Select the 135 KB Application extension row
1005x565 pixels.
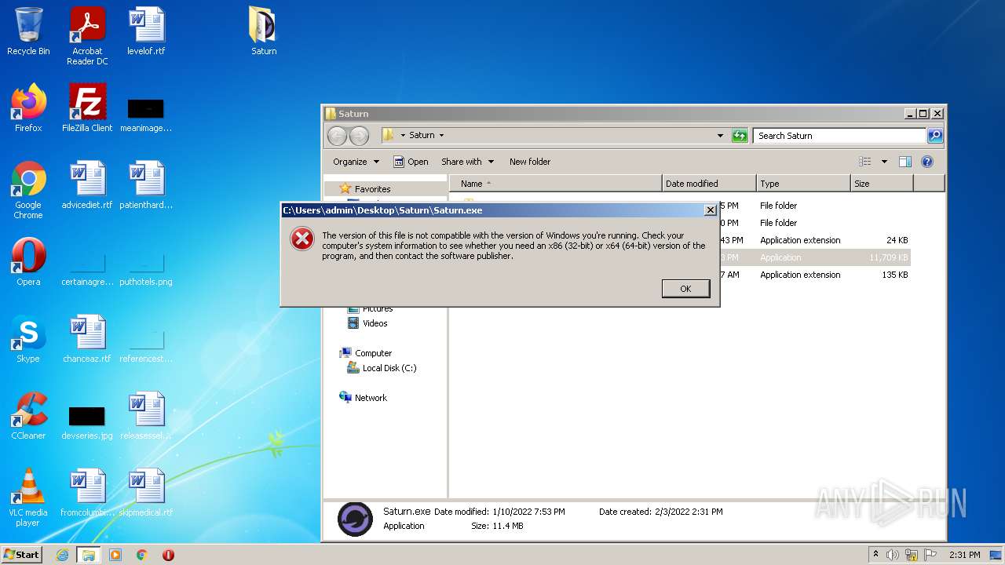[x=814, y=275]
